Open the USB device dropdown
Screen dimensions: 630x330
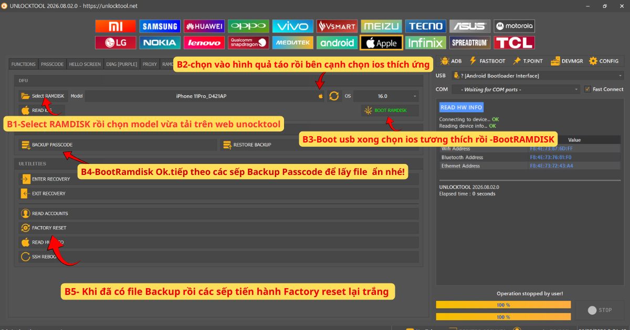[x=538, y=76]
